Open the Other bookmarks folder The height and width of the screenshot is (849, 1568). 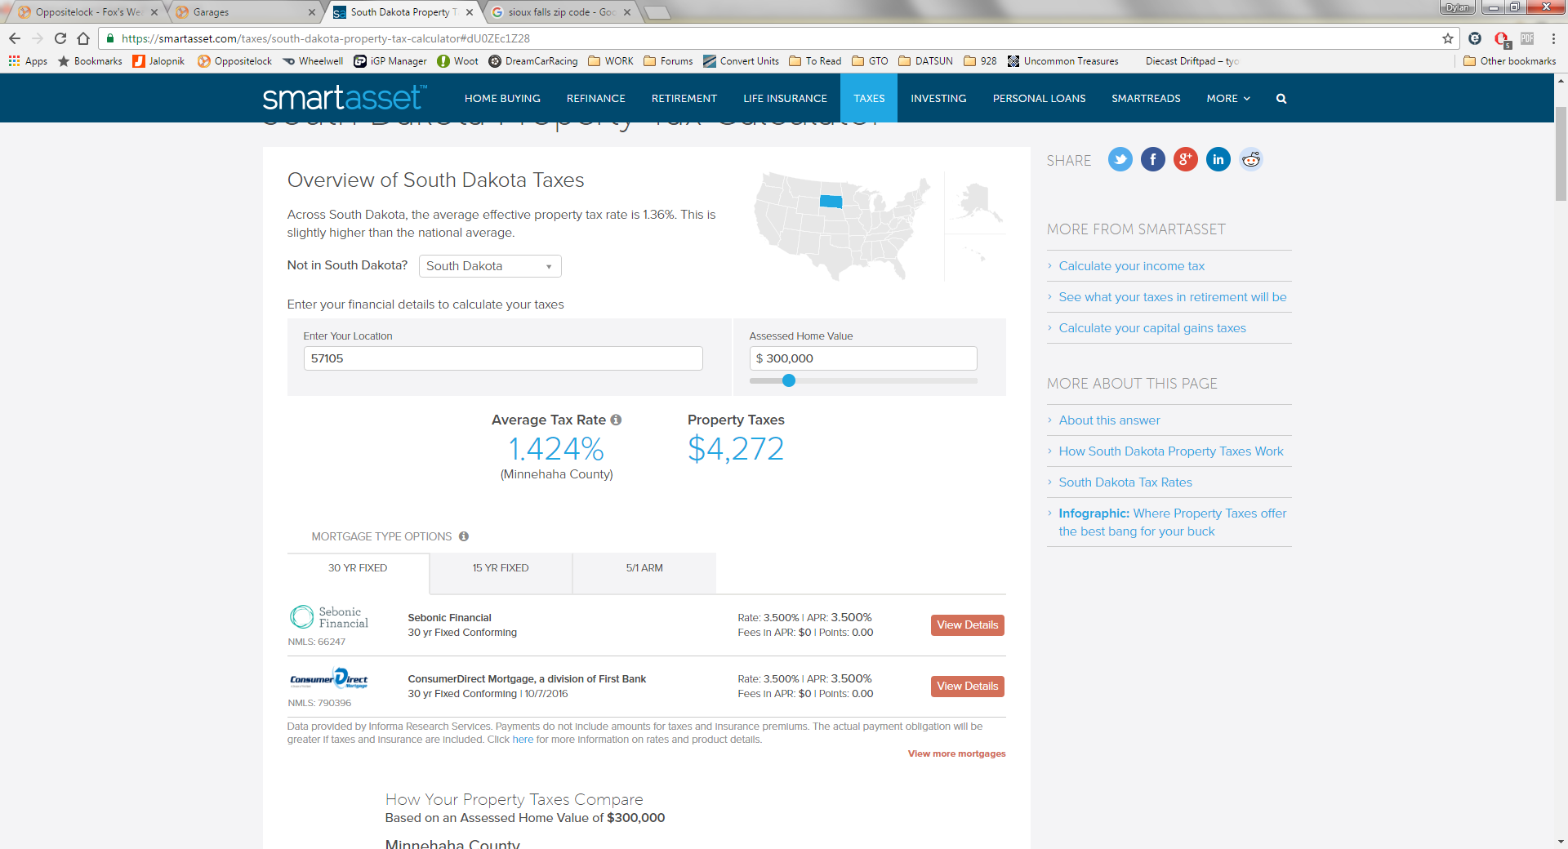(1510, 61)
